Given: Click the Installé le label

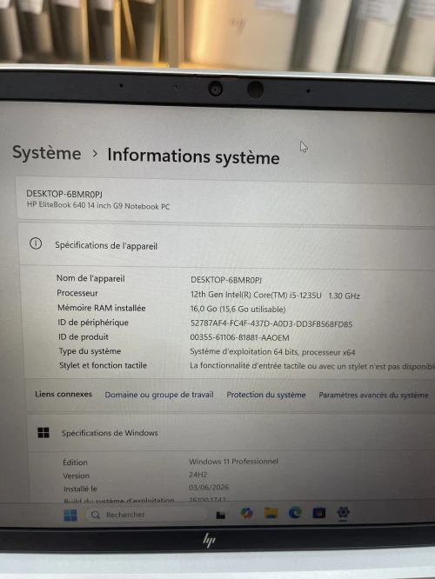Looking at the screenshot, I should click(x=80, y=489).
